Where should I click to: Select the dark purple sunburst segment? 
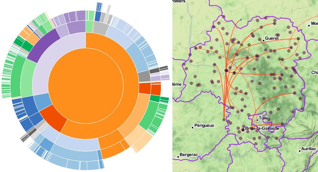(x=42, y=45)
